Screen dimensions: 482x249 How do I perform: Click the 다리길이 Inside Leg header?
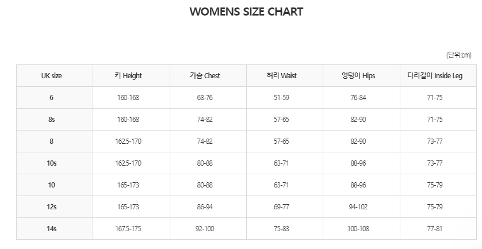click(x=435, y=76)
